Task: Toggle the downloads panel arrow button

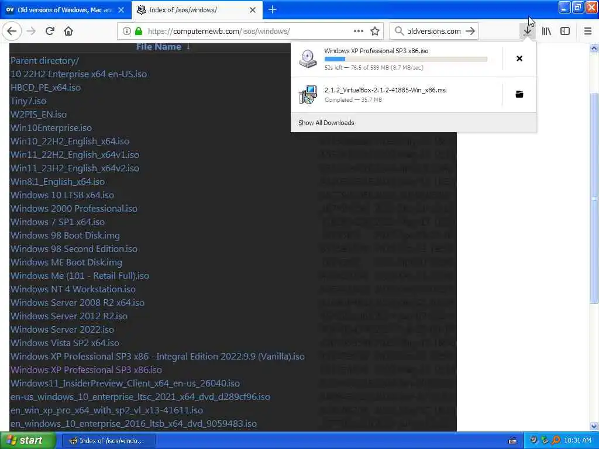Action: click(x=527, y=31)
